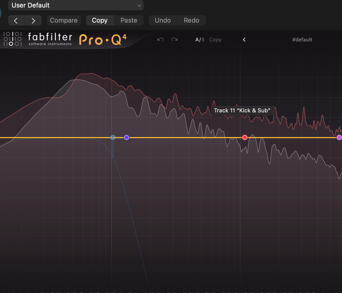Click the Undo button in the header
Screen dimensions: 342x293
163,21
